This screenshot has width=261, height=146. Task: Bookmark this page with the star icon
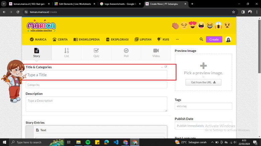233,12
